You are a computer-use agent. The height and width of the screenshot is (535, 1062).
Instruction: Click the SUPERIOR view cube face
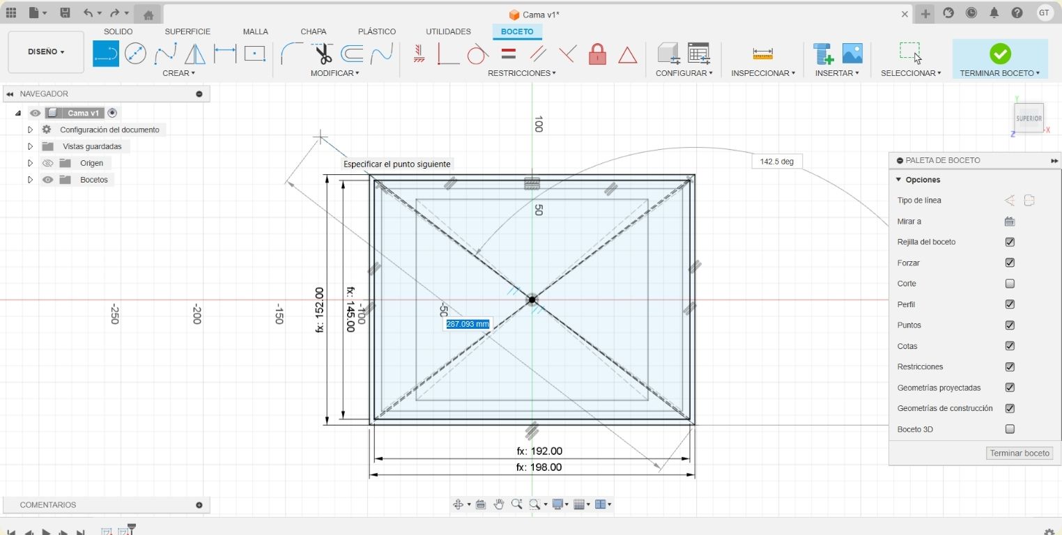click(1029, 118)
